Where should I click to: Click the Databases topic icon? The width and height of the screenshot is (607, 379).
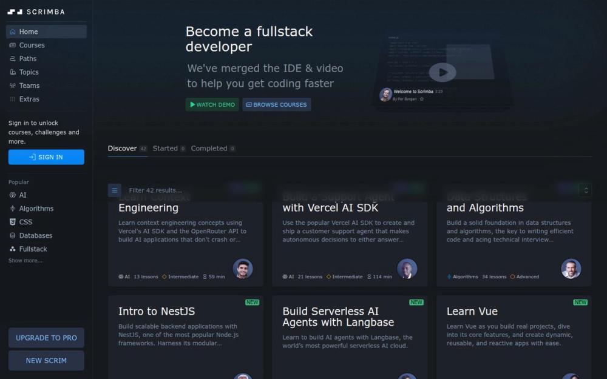(13, 235)
